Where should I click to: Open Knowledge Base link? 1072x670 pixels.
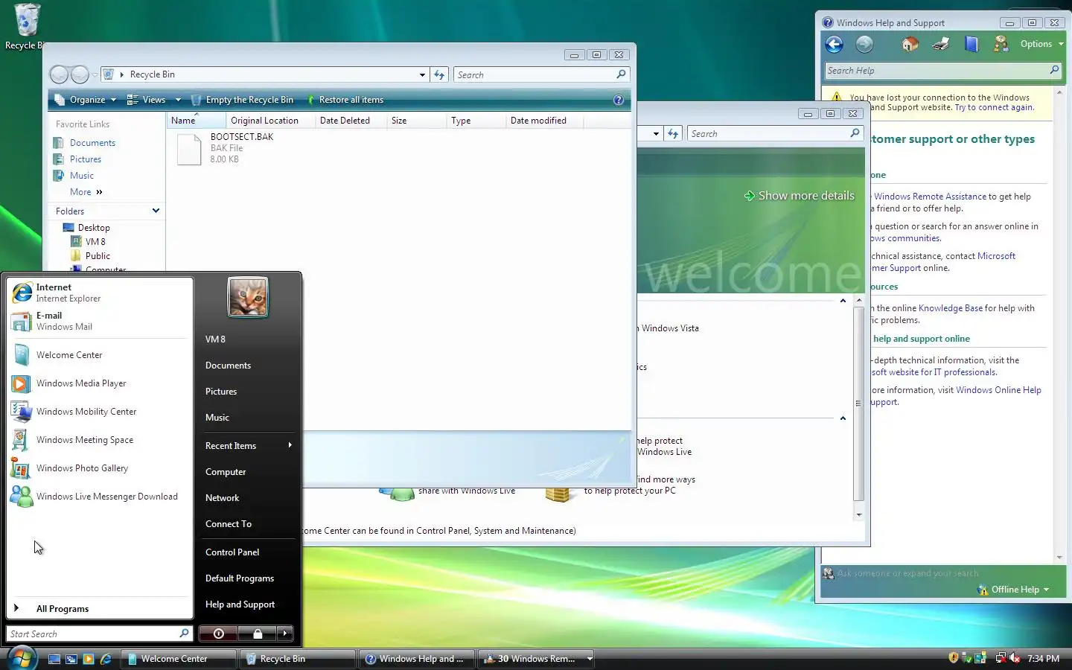click(x=951, y=308)
